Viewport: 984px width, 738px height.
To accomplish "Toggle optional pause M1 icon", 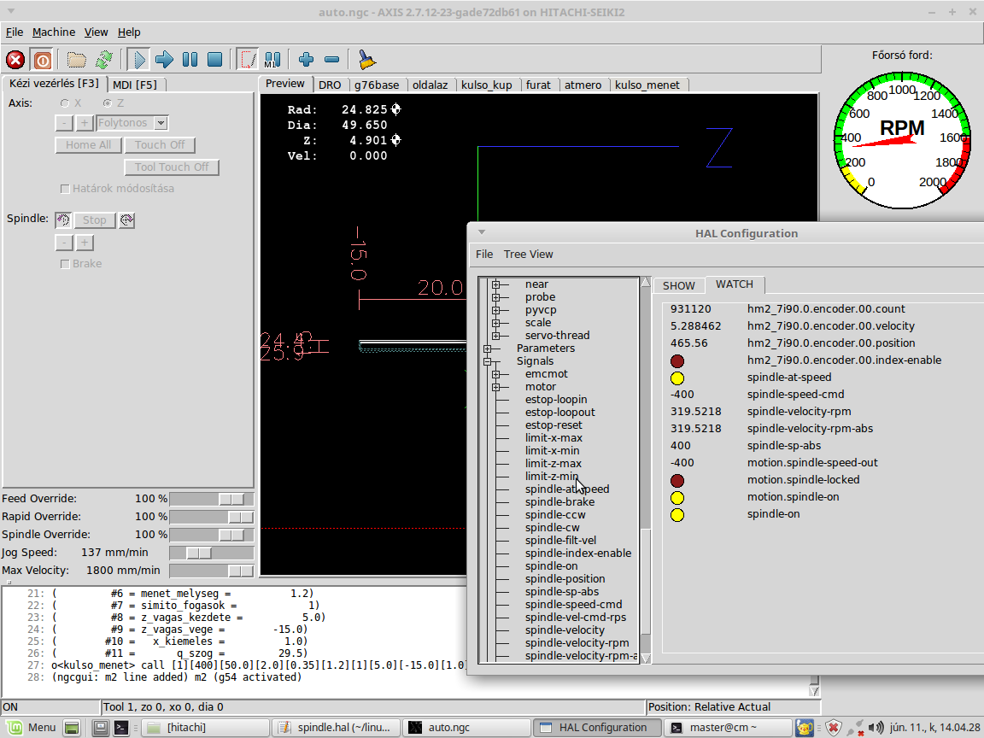I will point(272,60).
